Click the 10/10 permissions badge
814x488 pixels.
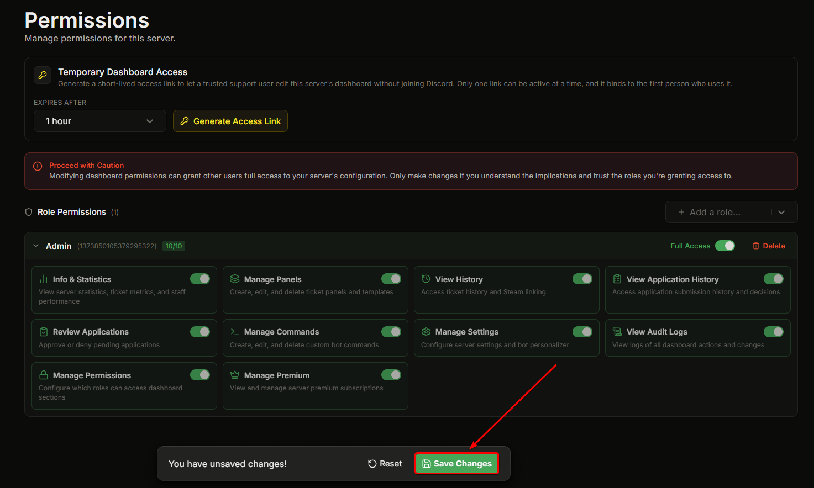174,246
